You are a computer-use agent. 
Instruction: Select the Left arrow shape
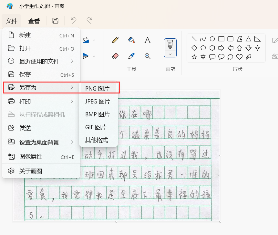(x=230, y=48)
